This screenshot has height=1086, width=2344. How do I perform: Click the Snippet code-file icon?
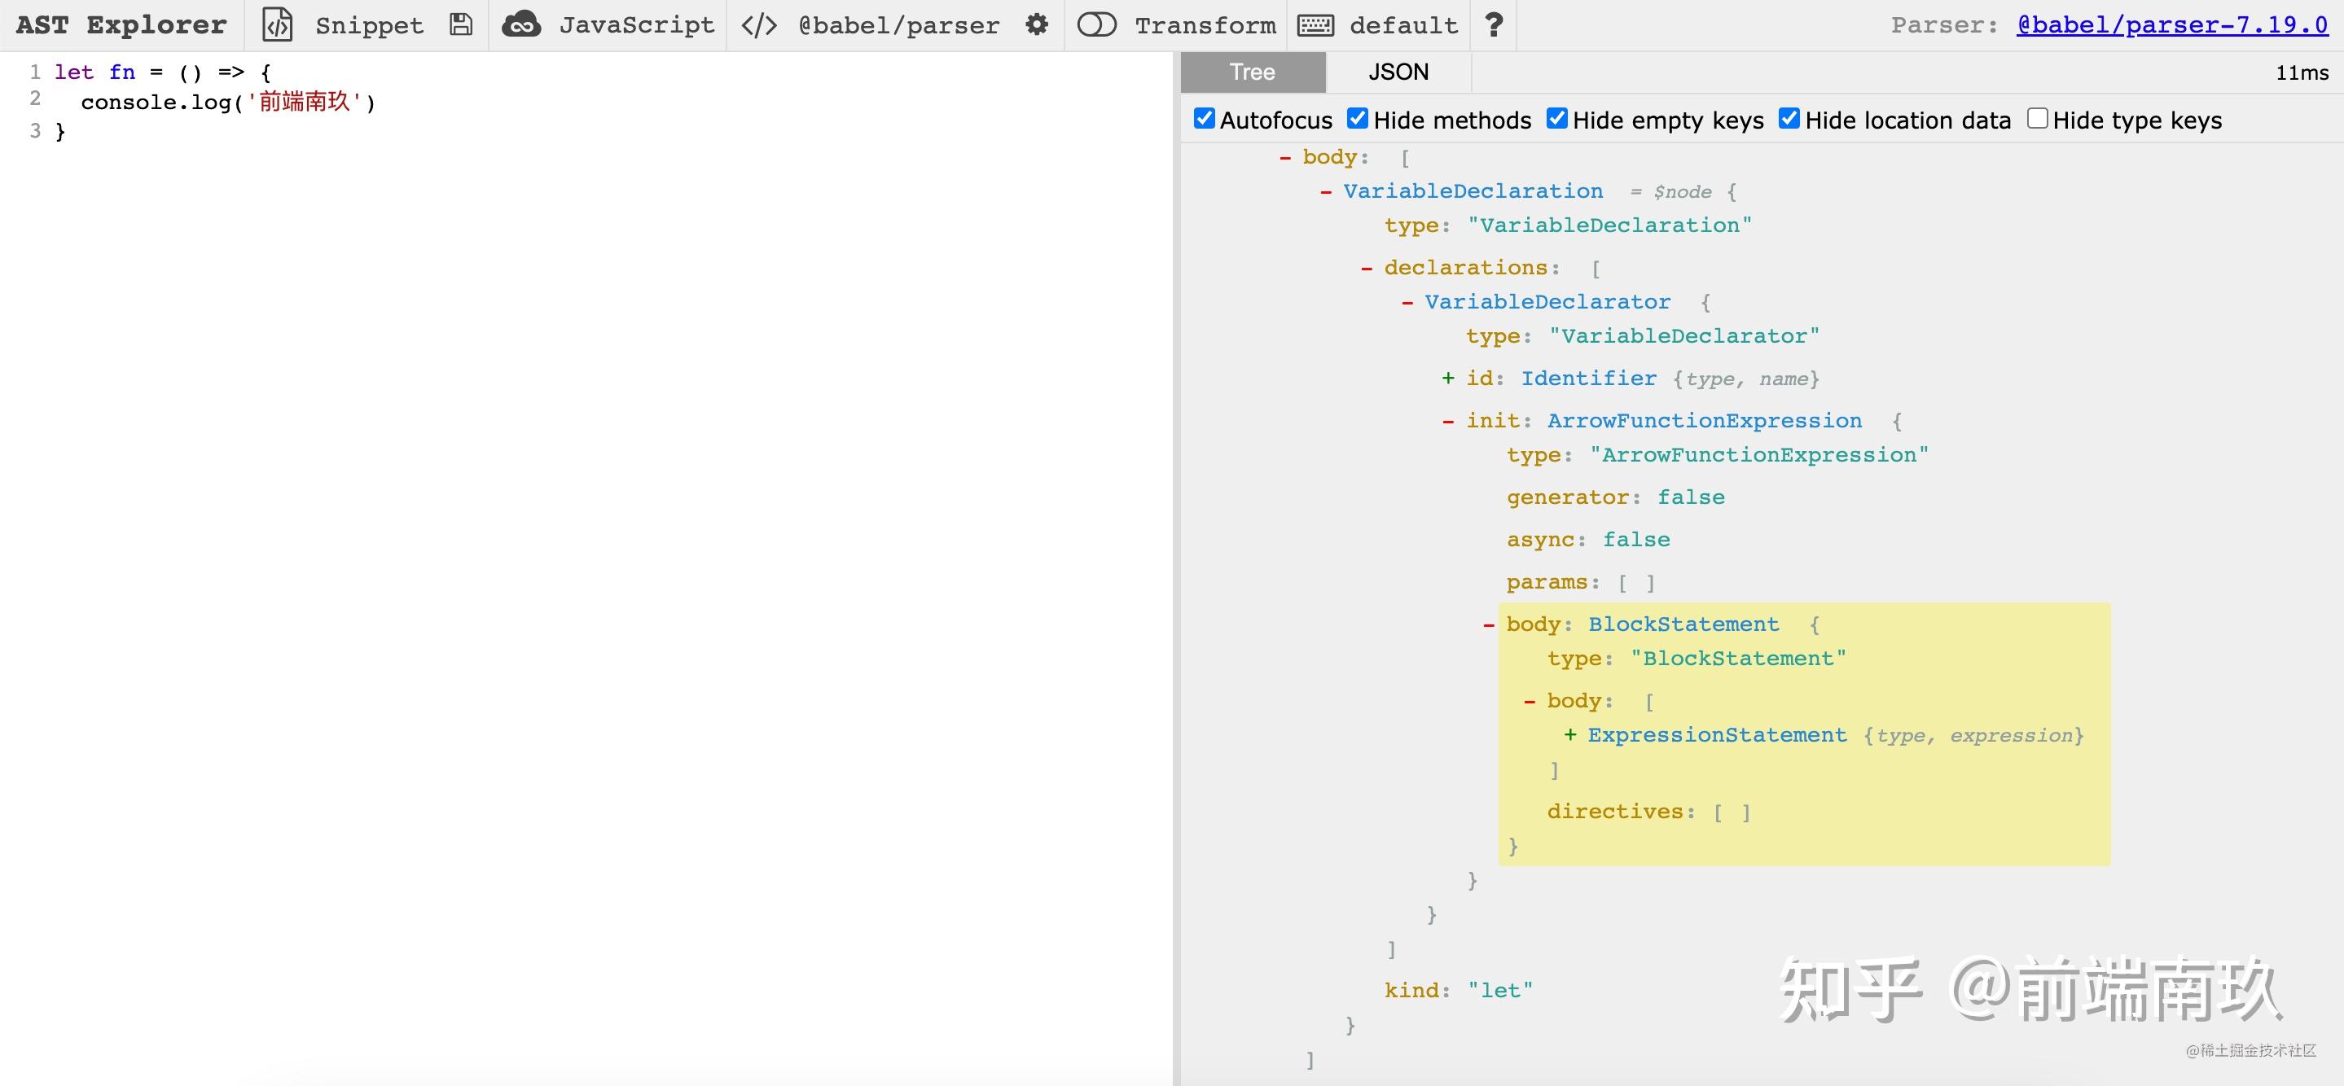coord(278,24)
